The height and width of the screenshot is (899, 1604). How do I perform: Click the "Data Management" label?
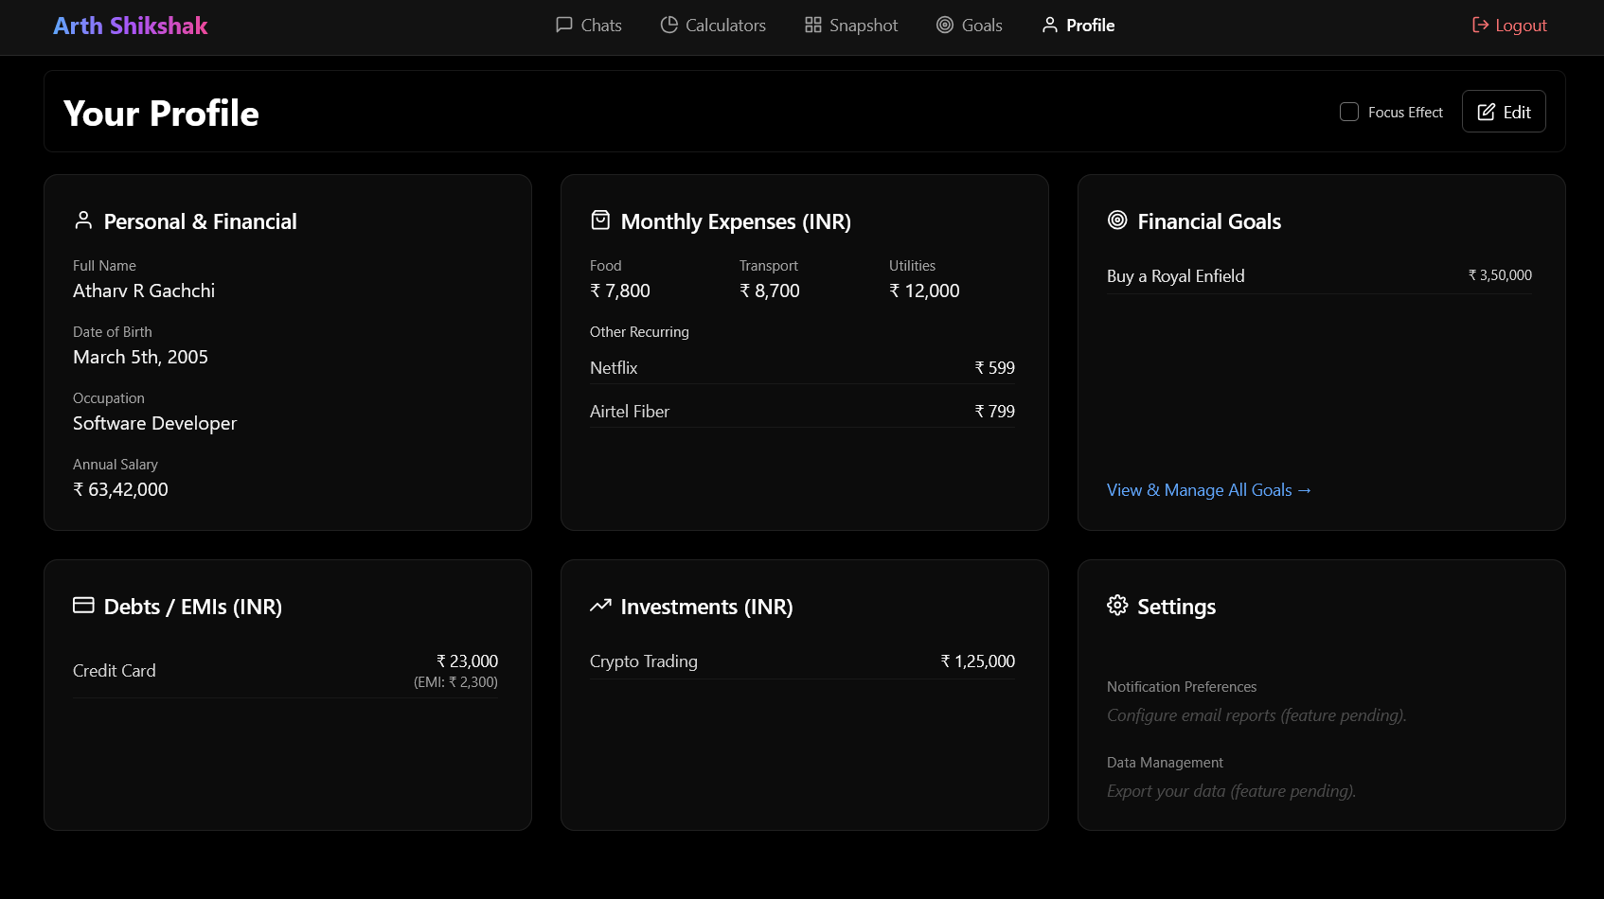(x=1165, y=763)
